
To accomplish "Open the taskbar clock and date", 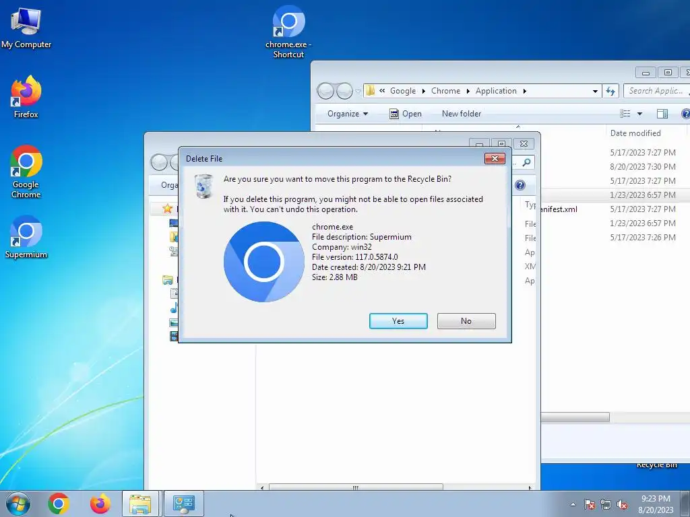I will [656, 504].
